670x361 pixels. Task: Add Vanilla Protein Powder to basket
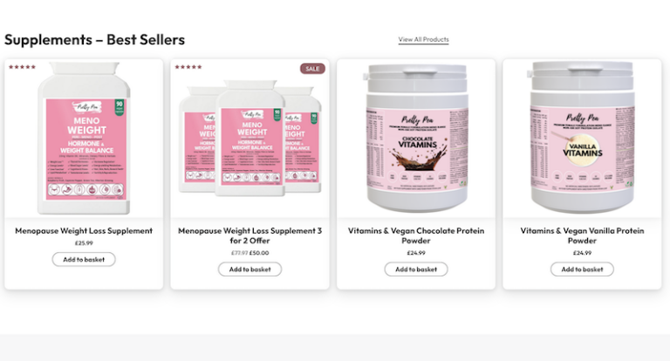click(x=582, y=269)
